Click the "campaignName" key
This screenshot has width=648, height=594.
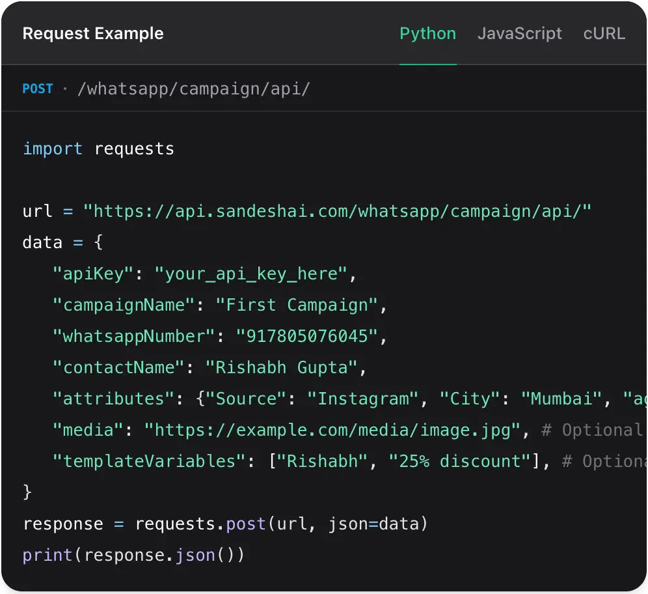124,305
